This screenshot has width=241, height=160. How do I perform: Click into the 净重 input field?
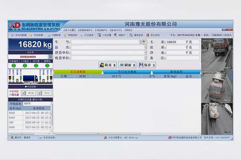183,53
